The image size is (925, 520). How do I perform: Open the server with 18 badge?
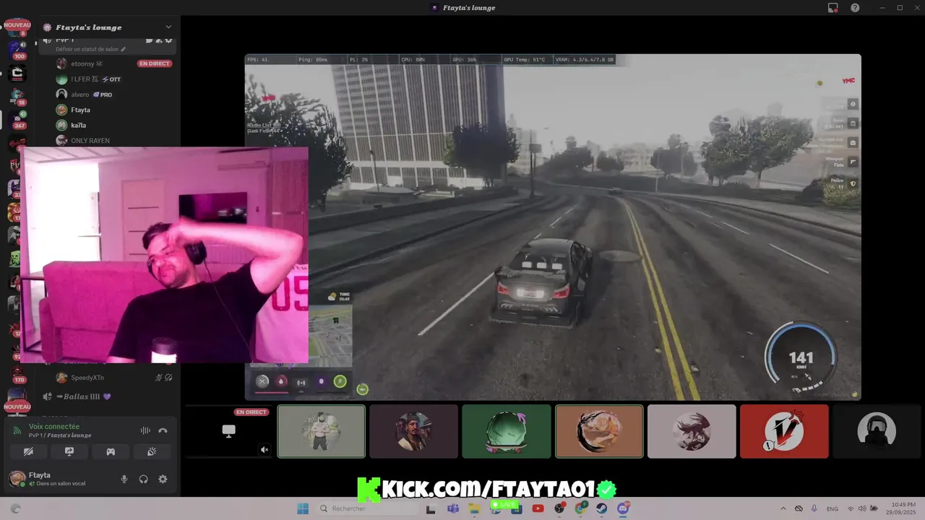[x=17, y=96]
